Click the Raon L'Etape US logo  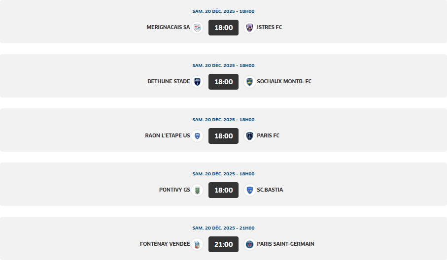[197, 136]
